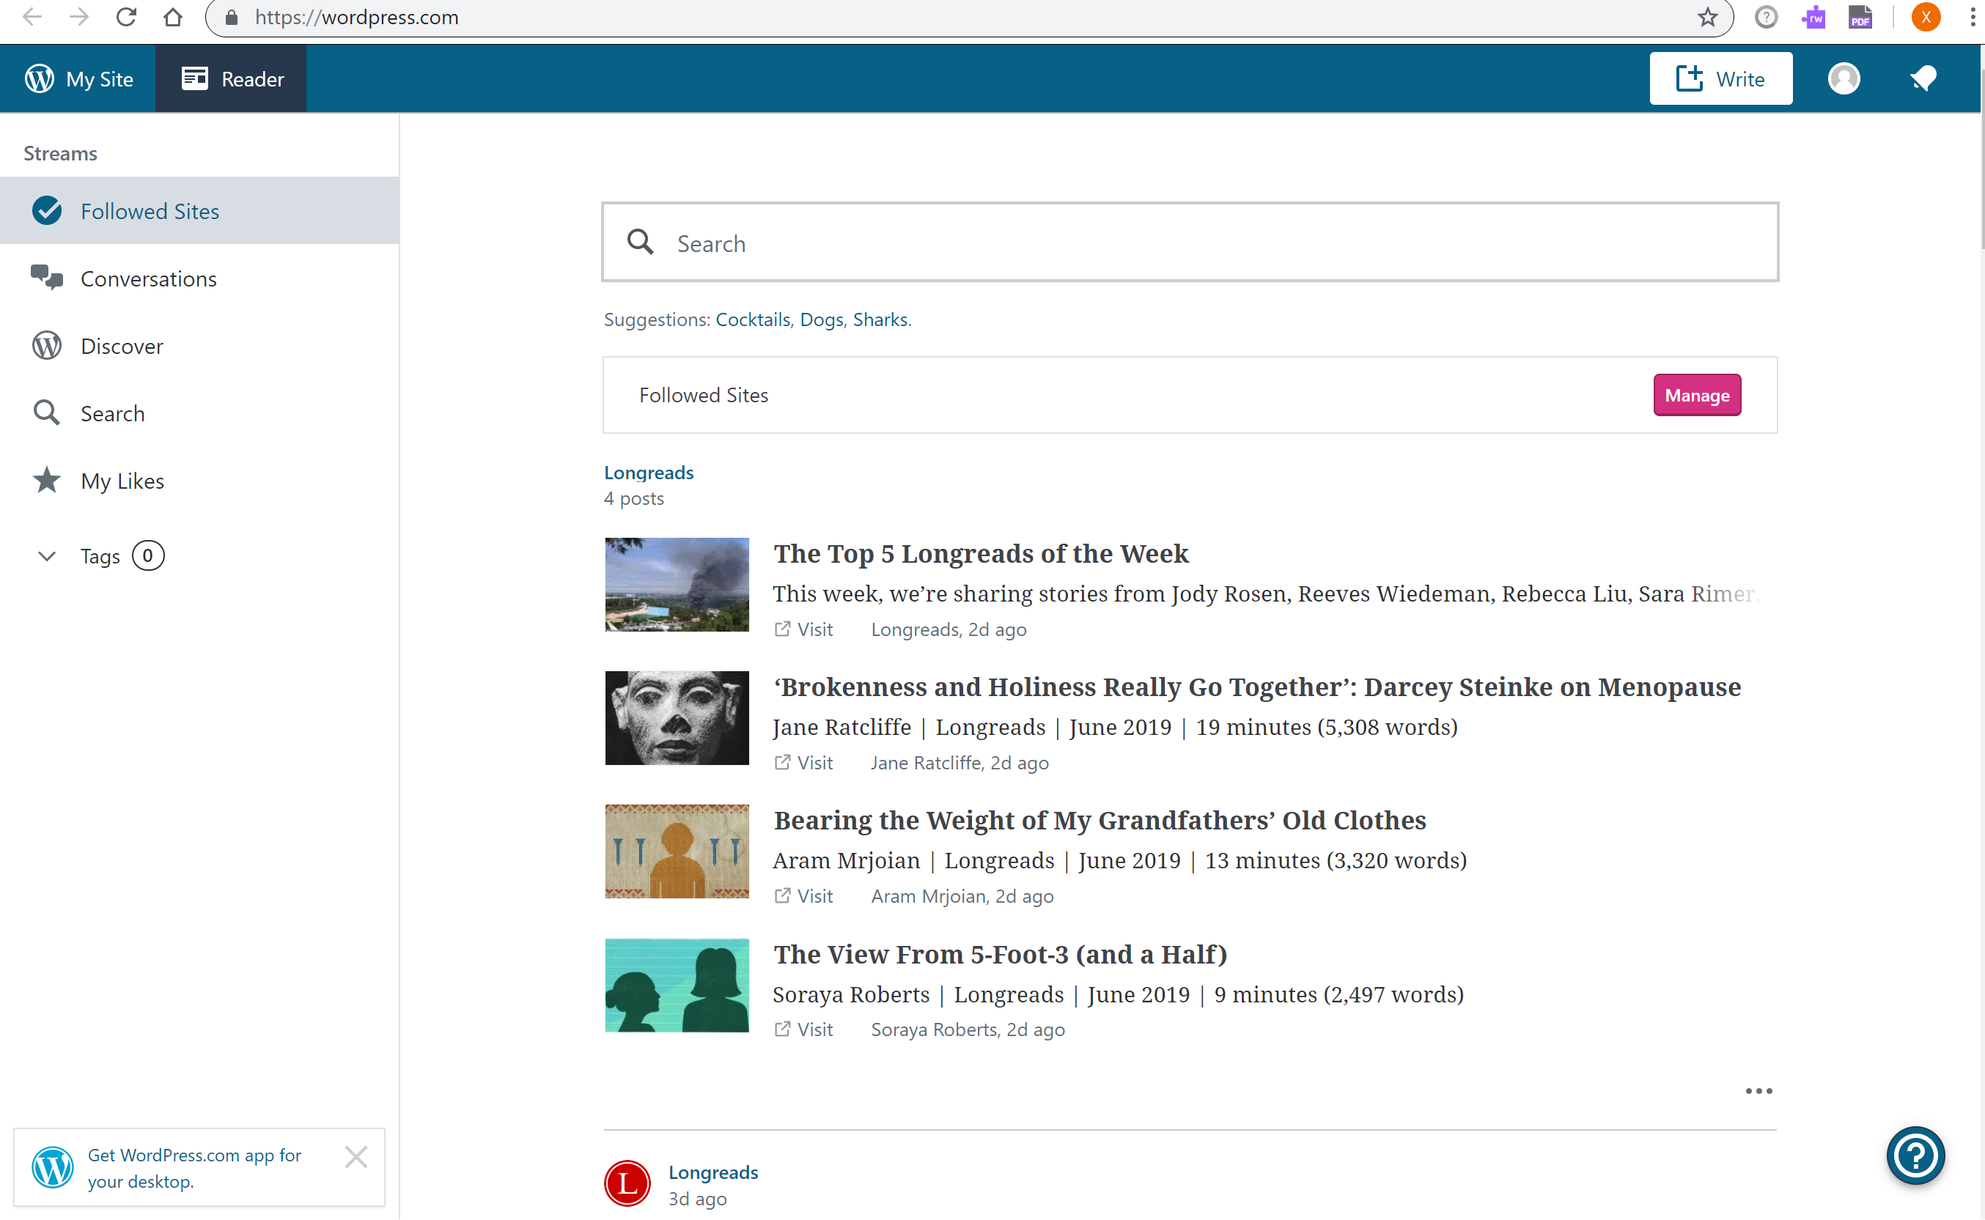Open the PDF extension icon

1860,17
